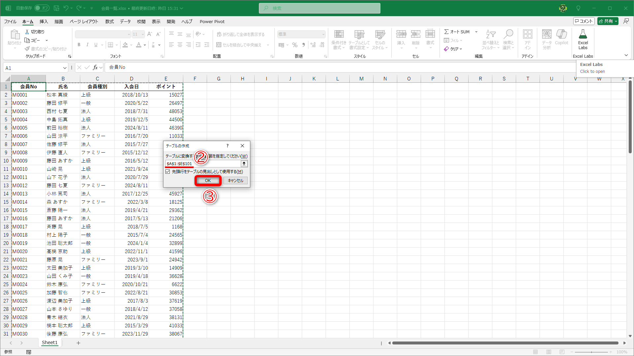Viewport: 634px width, 356px height.
Task: Toggle the AutoSave (自動保存) switch
Action: (x=42, y=8)
